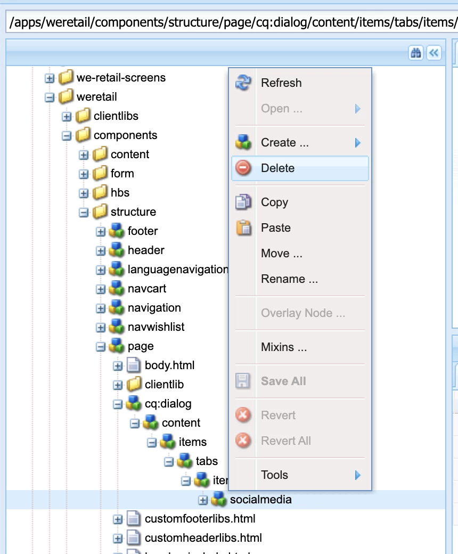Collapse the weretail folder

pos(50,97)
